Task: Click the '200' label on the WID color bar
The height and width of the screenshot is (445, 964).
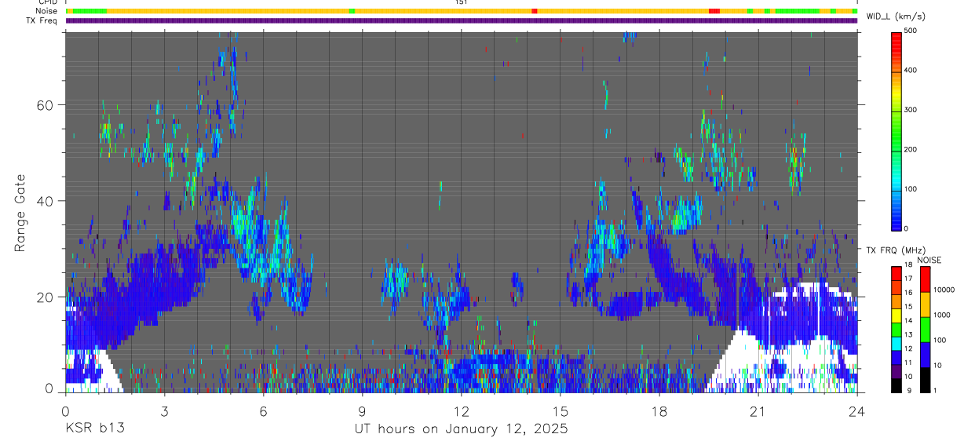Action: 911,149
